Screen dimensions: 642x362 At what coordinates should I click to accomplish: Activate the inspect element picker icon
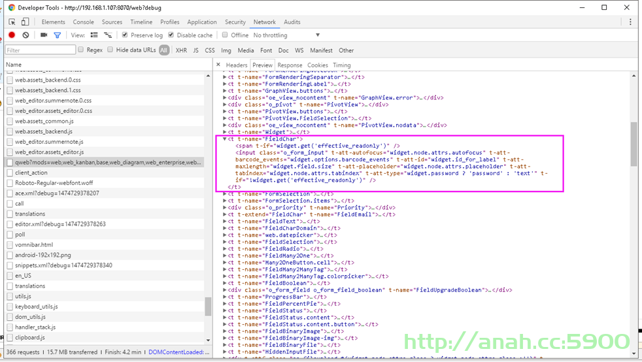[x=12, y=22]
